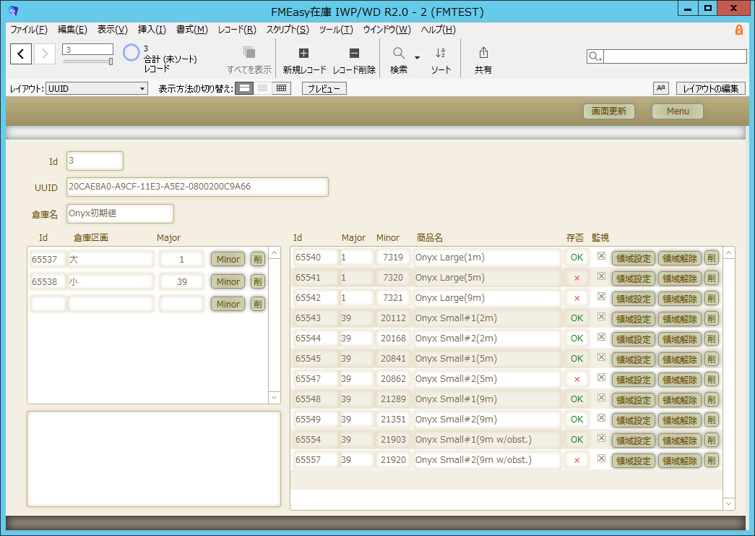Click the Aa formatting icon
This screenshot has height=536, width=755.
point(660,88)
